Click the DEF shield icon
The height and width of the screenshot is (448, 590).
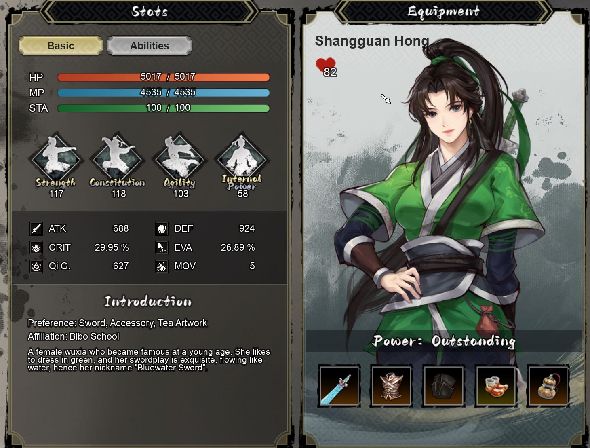(162, 229)
